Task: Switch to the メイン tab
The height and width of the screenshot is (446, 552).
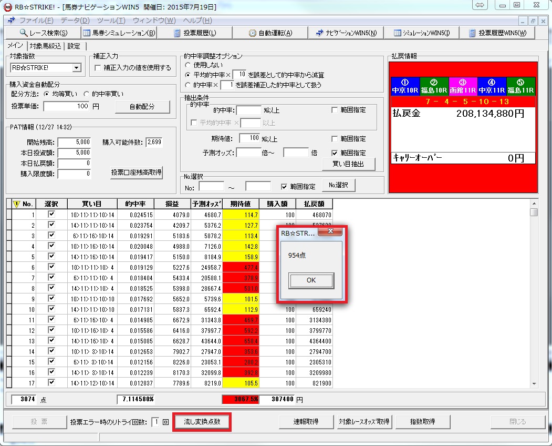Action: coord(15,45)
